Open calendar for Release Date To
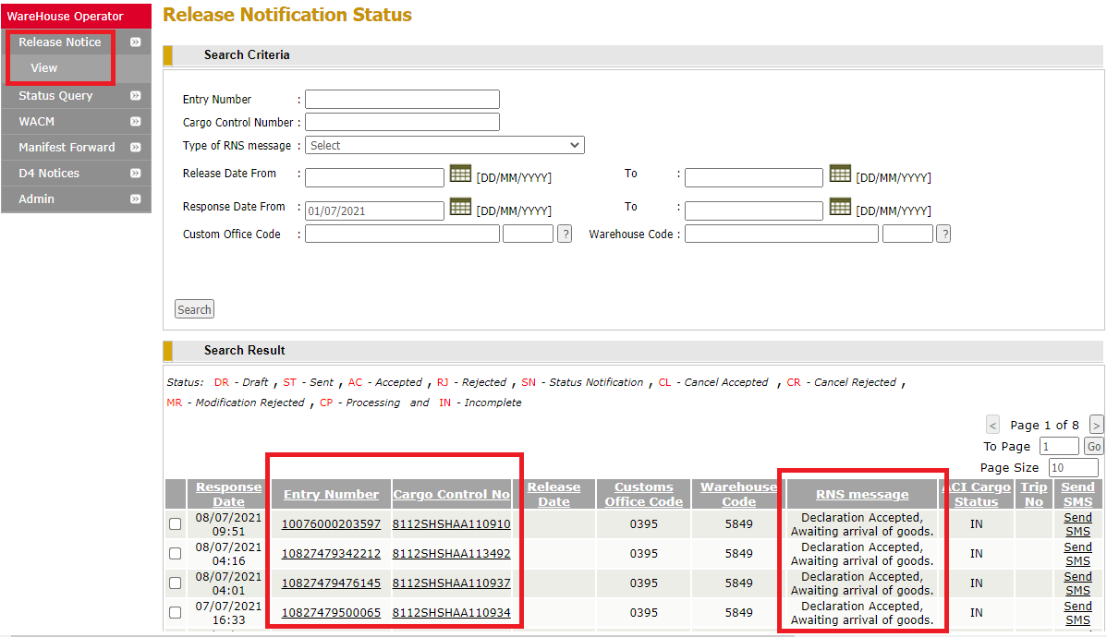The image size is (1107, 637). [840, 173]
